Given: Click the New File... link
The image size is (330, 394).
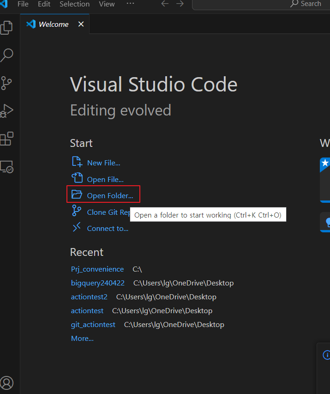Looking at the screenshot, I should pos(103,163).
